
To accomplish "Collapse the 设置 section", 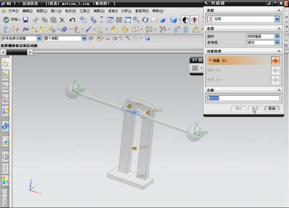I will [x=279, y=28].
